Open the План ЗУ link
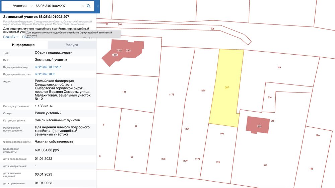 click(x=11, y=37)
